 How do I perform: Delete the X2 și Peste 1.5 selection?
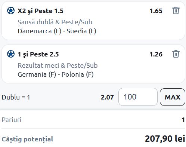176,10
